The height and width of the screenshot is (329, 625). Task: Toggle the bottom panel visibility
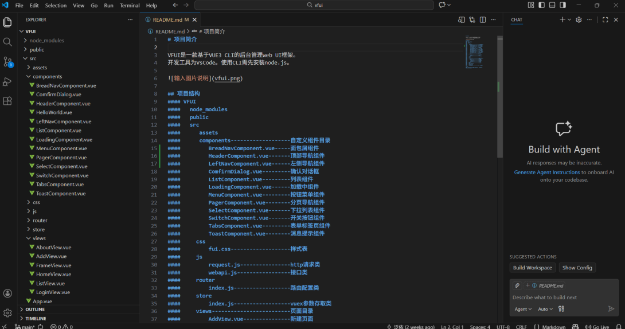tap(552, 5)
